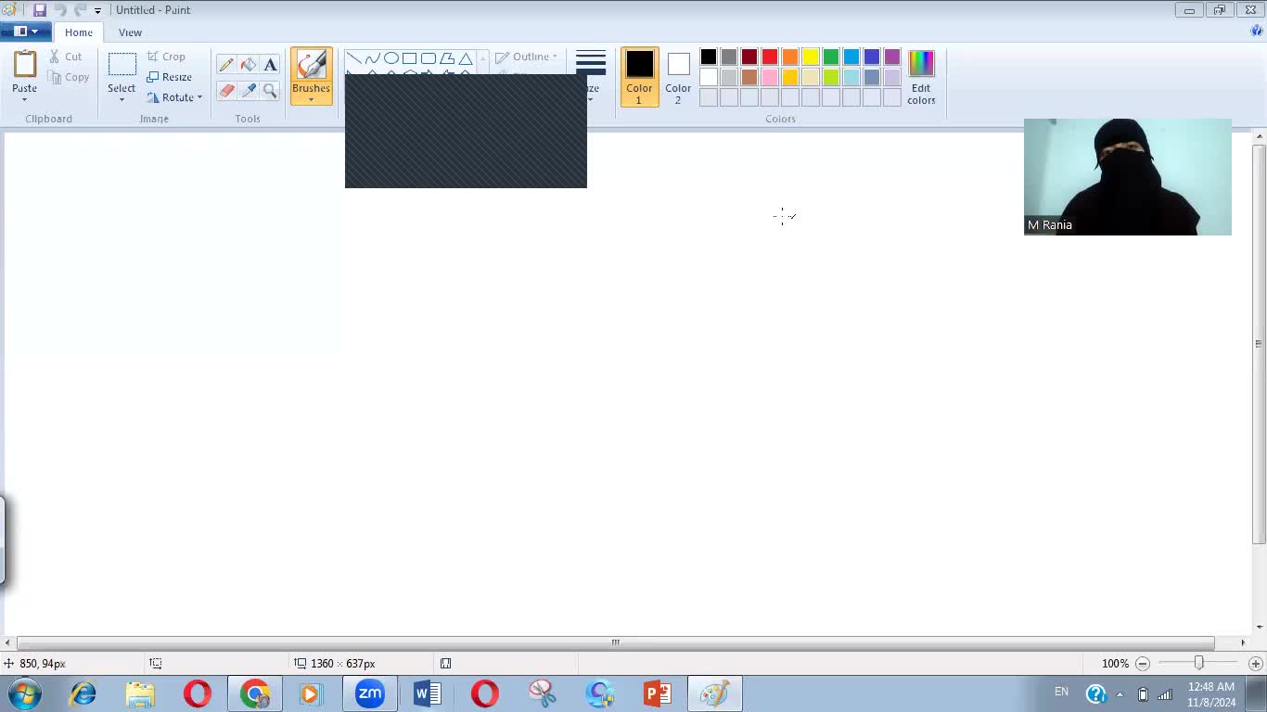
Task: Activate the Eraser tool
Action: pos(226,90)
